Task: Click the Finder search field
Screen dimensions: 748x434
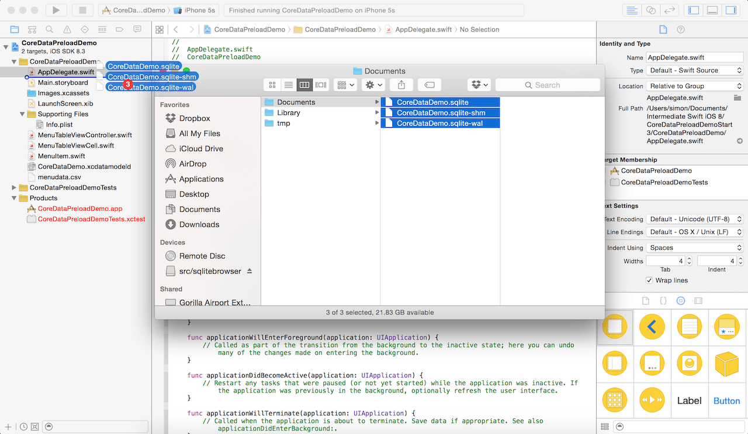Action: 548,85
